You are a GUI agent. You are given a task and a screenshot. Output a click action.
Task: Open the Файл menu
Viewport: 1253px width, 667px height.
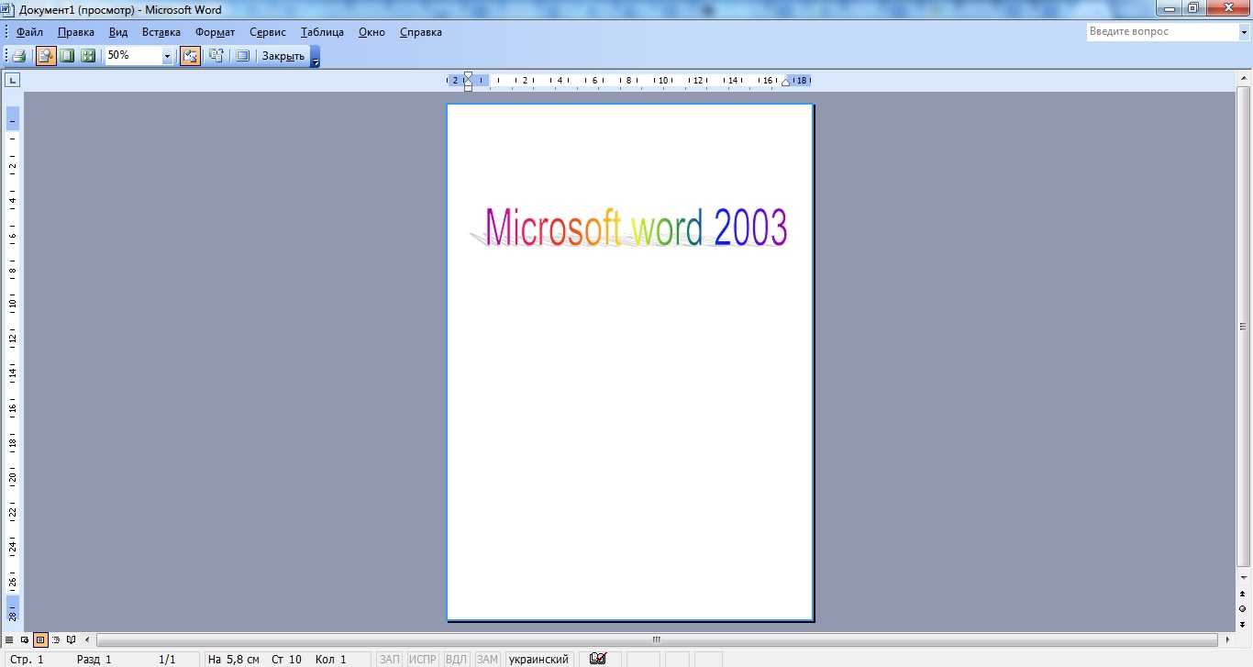click(x=29, y=32)
